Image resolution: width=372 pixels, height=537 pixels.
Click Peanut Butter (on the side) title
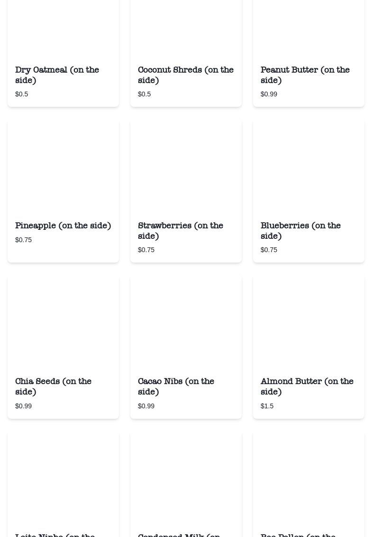coord(305,75)
